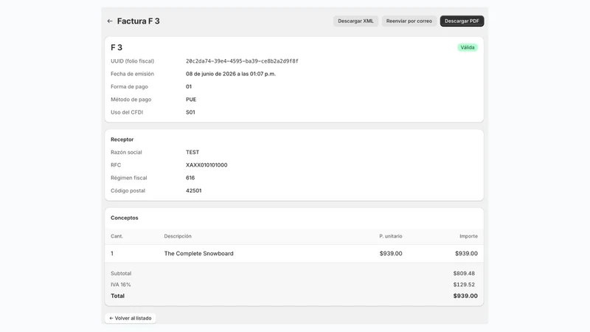The image size is (590, 332).
Task: Download the invoice XML file
Action: tap(355, 21)
